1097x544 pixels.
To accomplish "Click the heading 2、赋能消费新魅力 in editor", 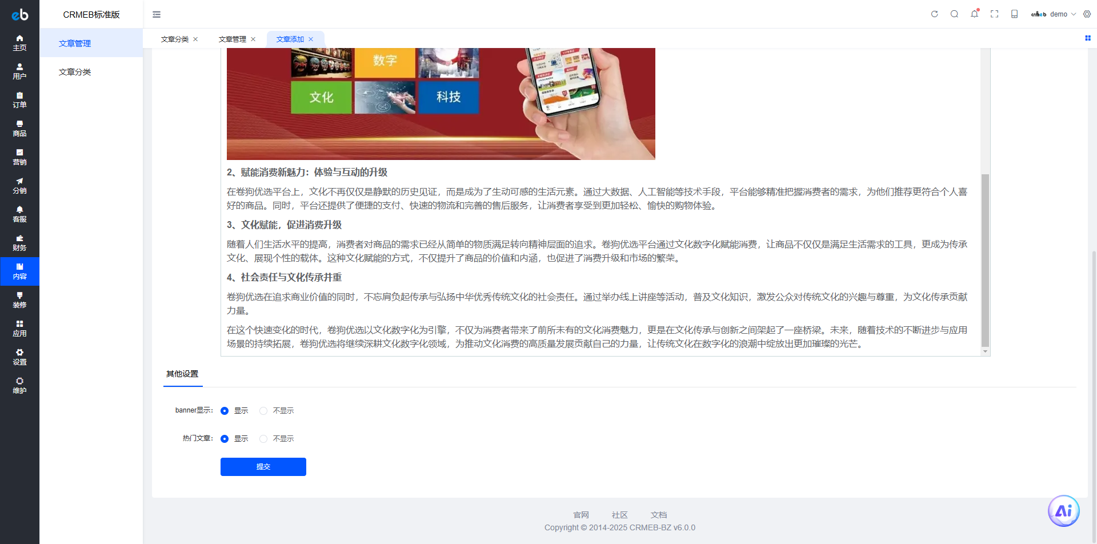I will (x=307, y=173).
